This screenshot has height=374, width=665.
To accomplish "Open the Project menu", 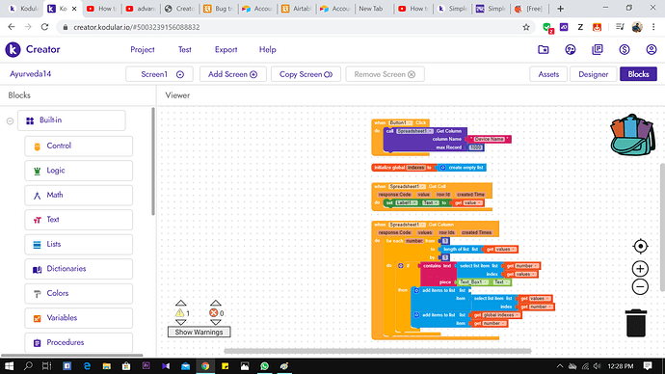I will coord(143,49).
